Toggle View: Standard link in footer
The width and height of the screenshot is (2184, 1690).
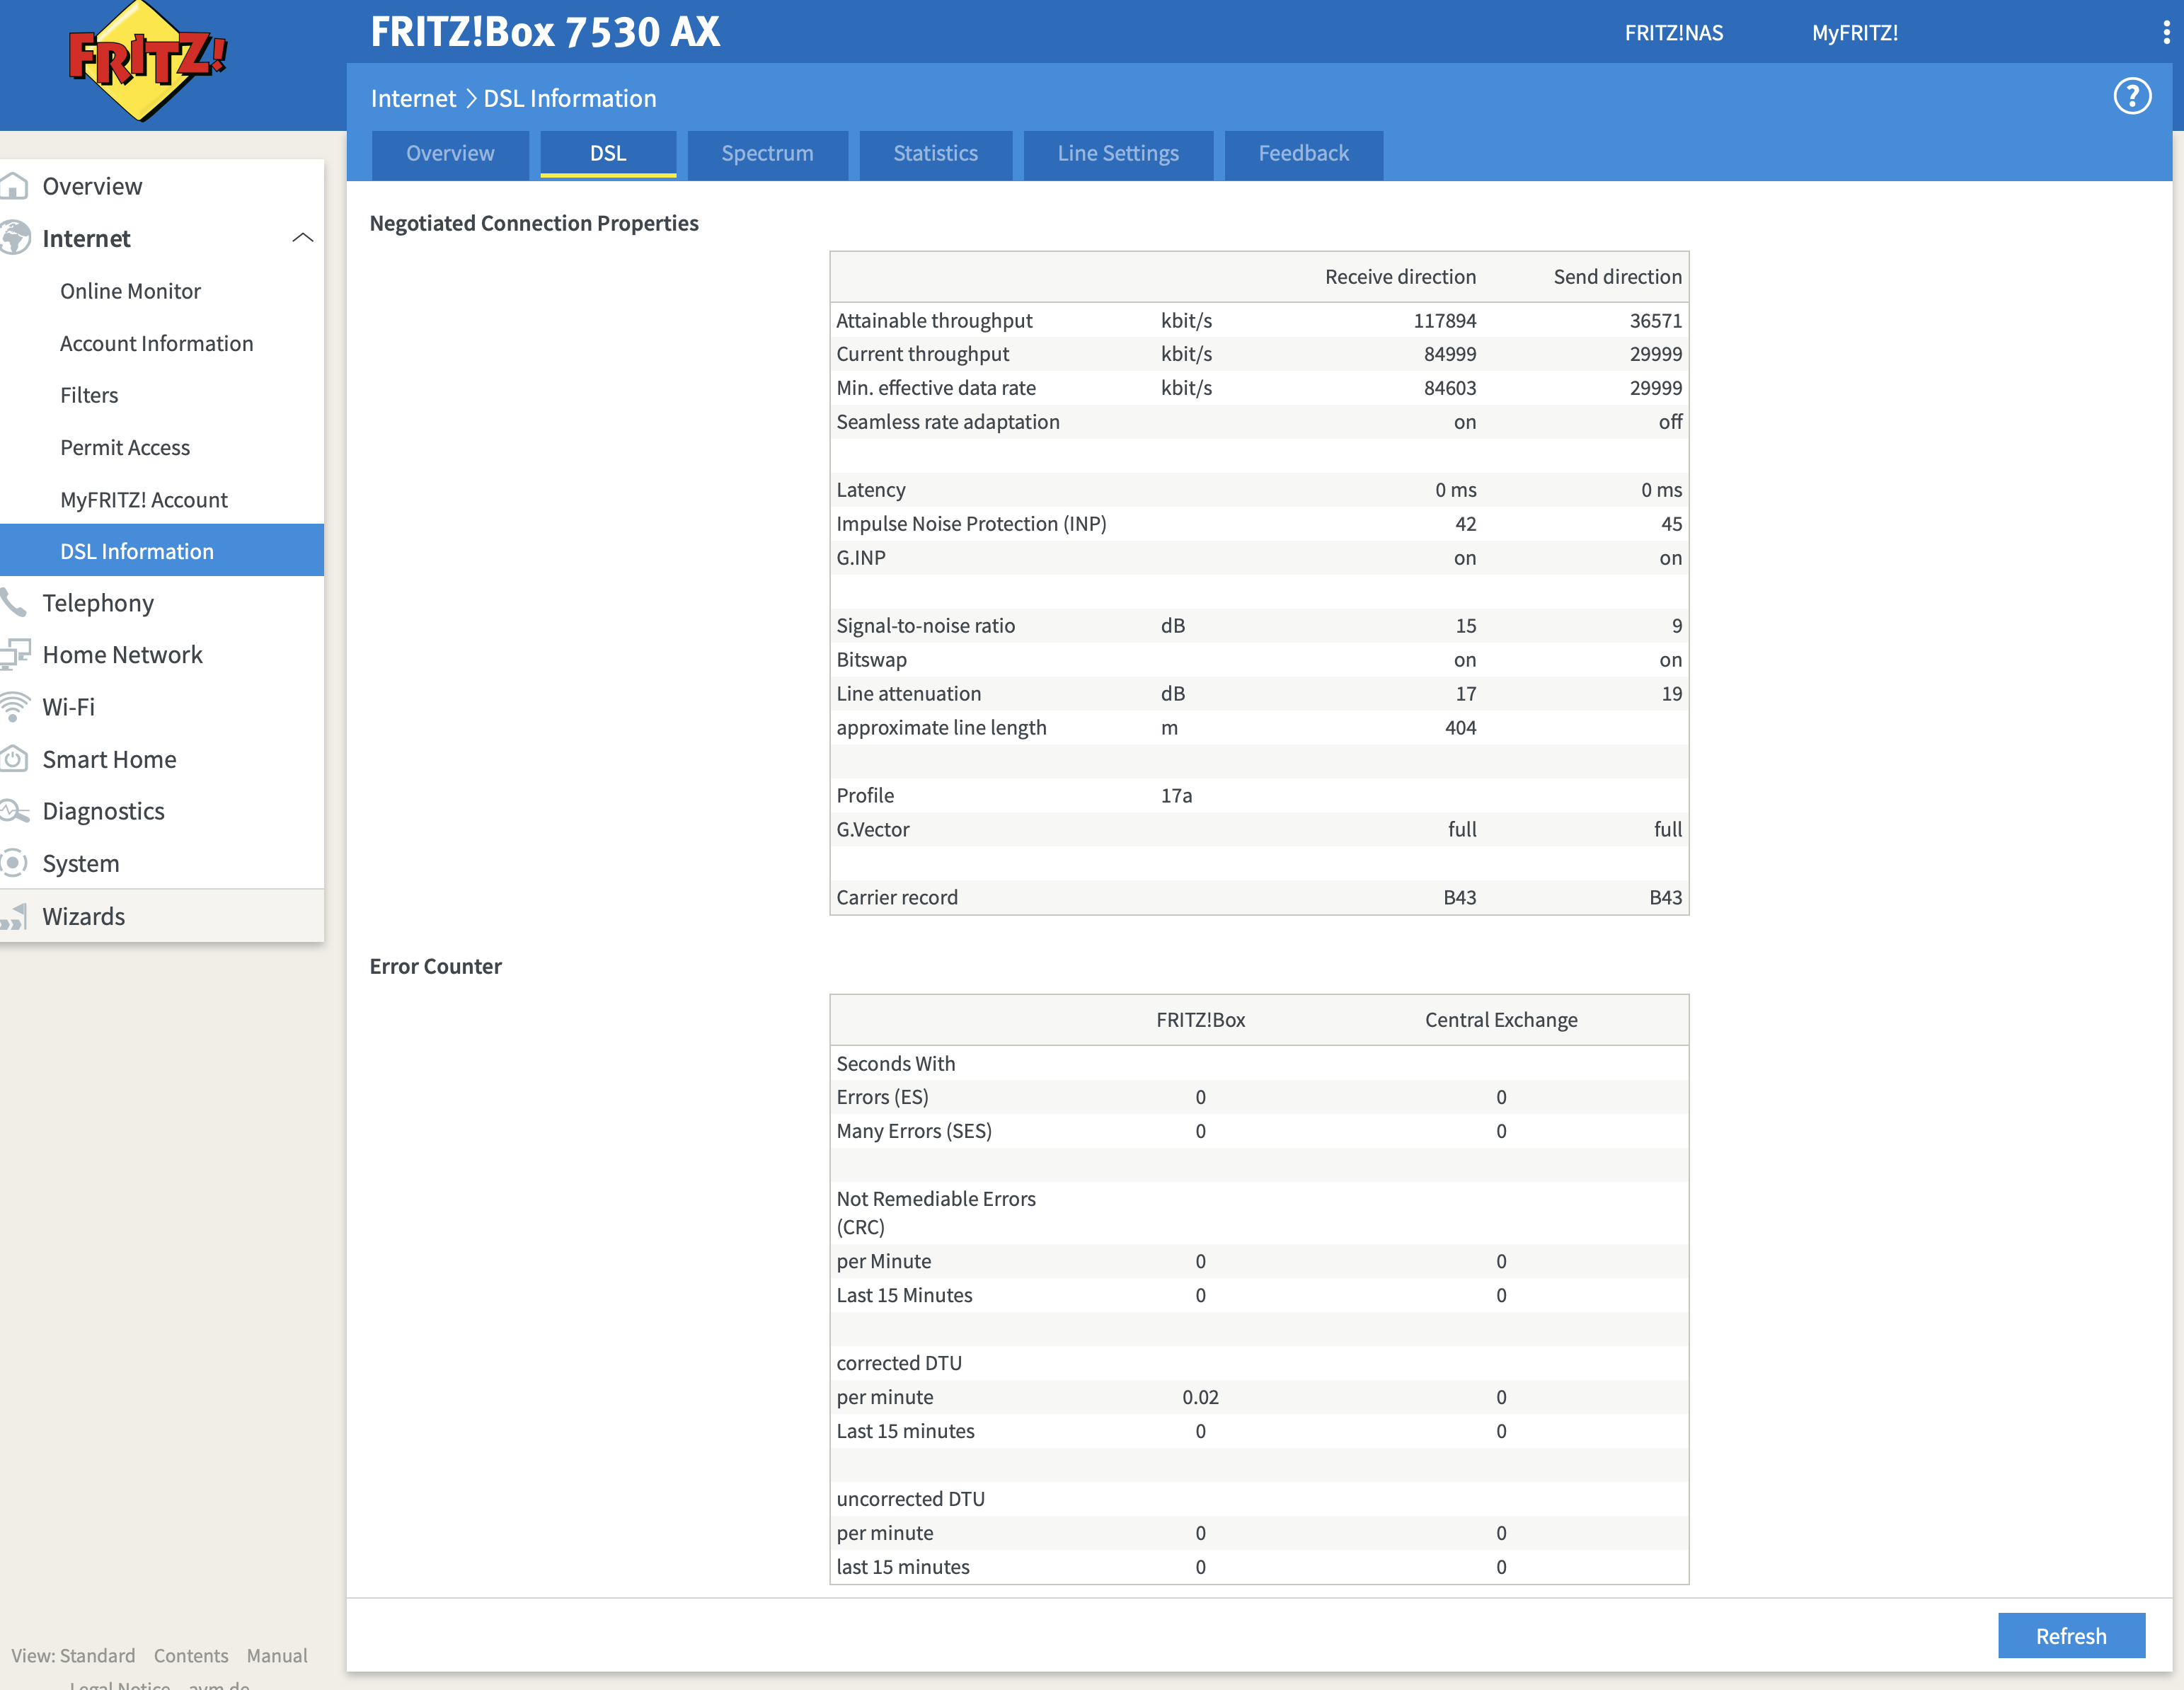coord(73,1655)
